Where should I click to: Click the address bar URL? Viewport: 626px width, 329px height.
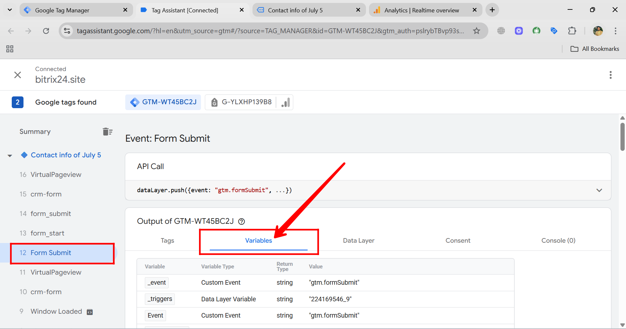tap(270, 31)
